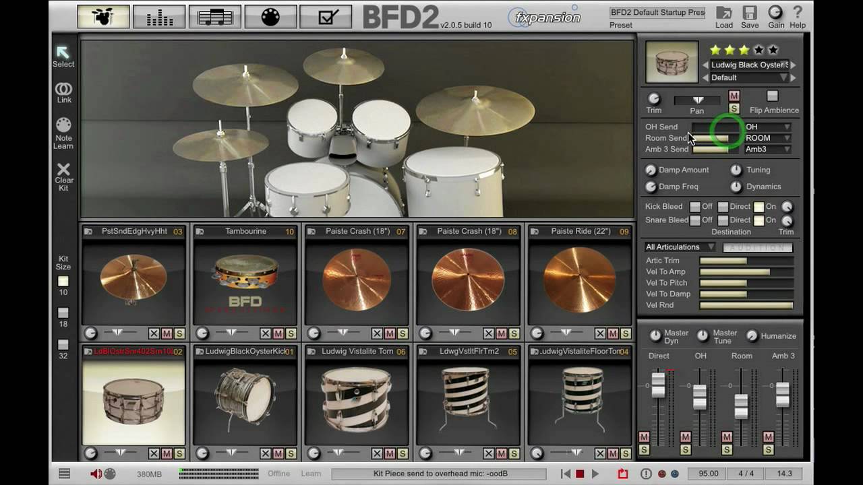Open the OH send destination dropdown
863x485 pixels.
click(x=768, y=127)
